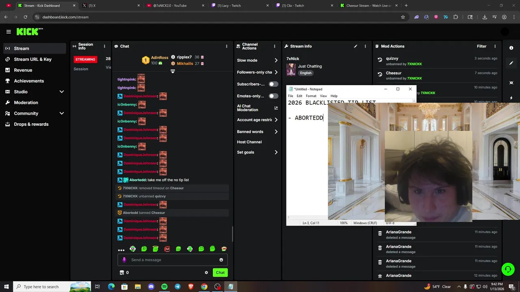
Task: Click the info icon on right rail
Action: coord(511,48)
